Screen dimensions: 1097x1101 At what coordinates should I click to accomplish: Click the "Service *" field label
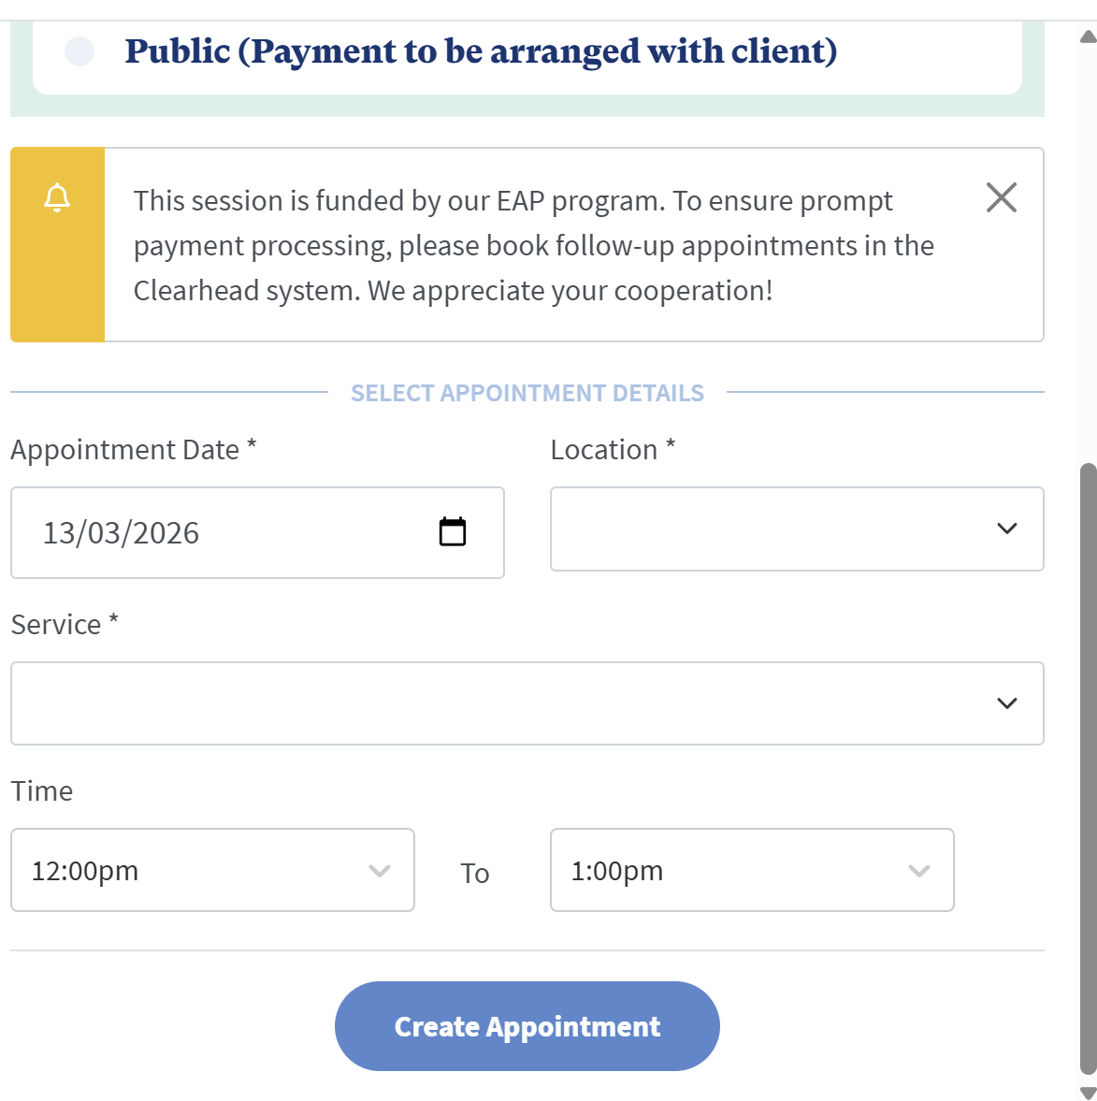[x=65, y=624]
